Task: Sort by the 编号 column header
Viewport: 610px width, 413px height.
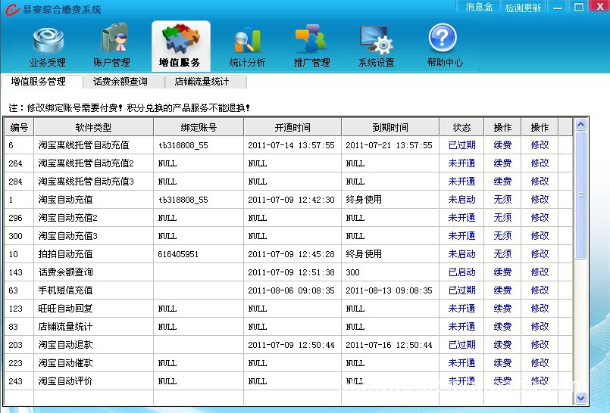Action: (x=19, y=127)
